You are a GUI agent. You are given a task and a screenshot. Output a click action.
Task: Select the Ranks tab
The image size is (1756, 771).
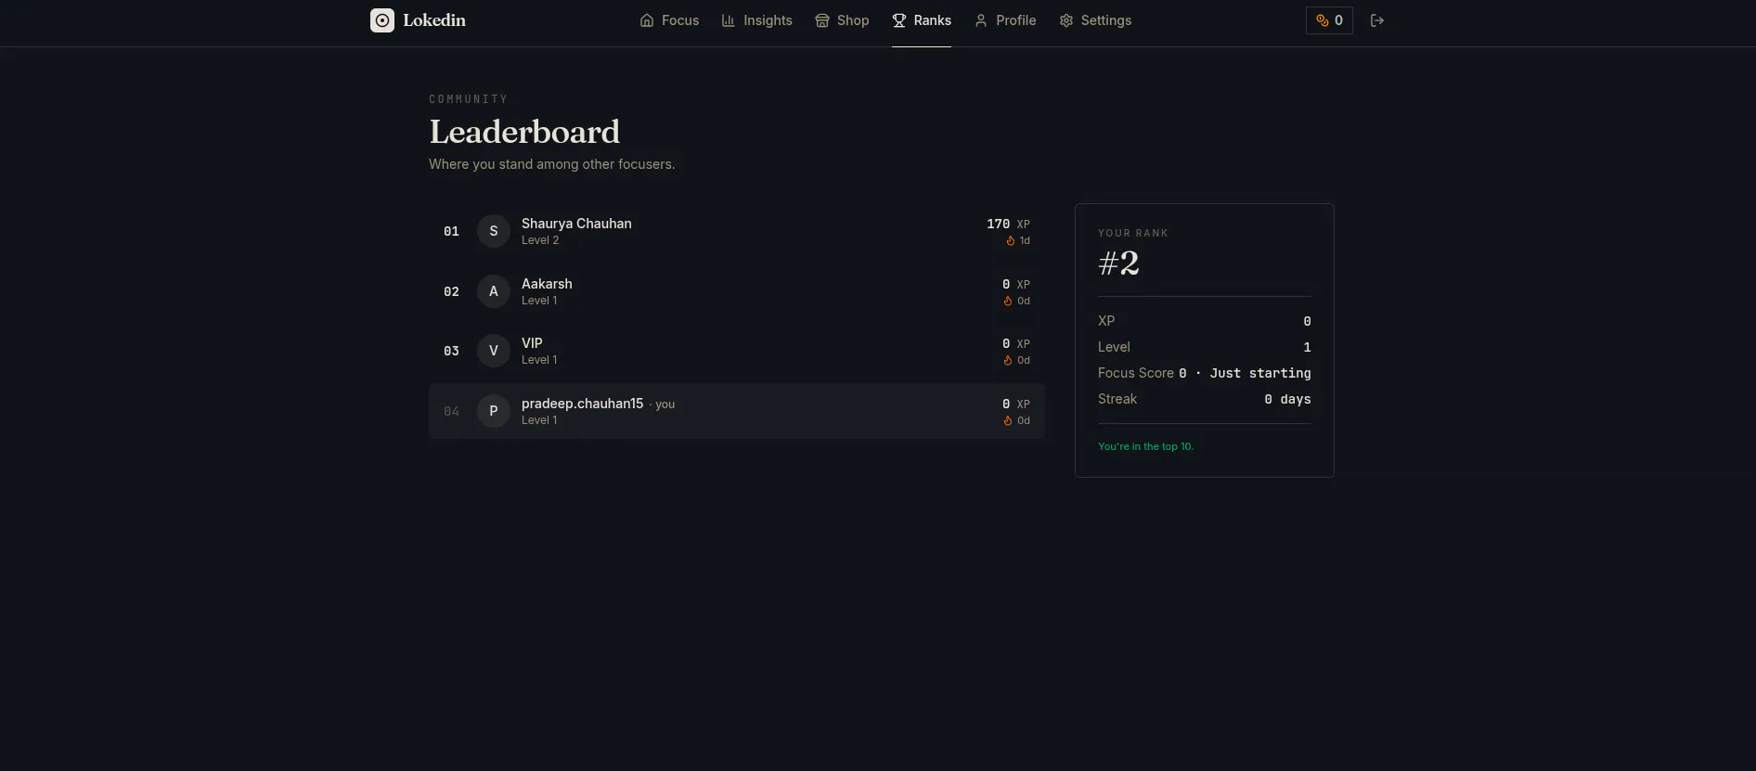922,20
